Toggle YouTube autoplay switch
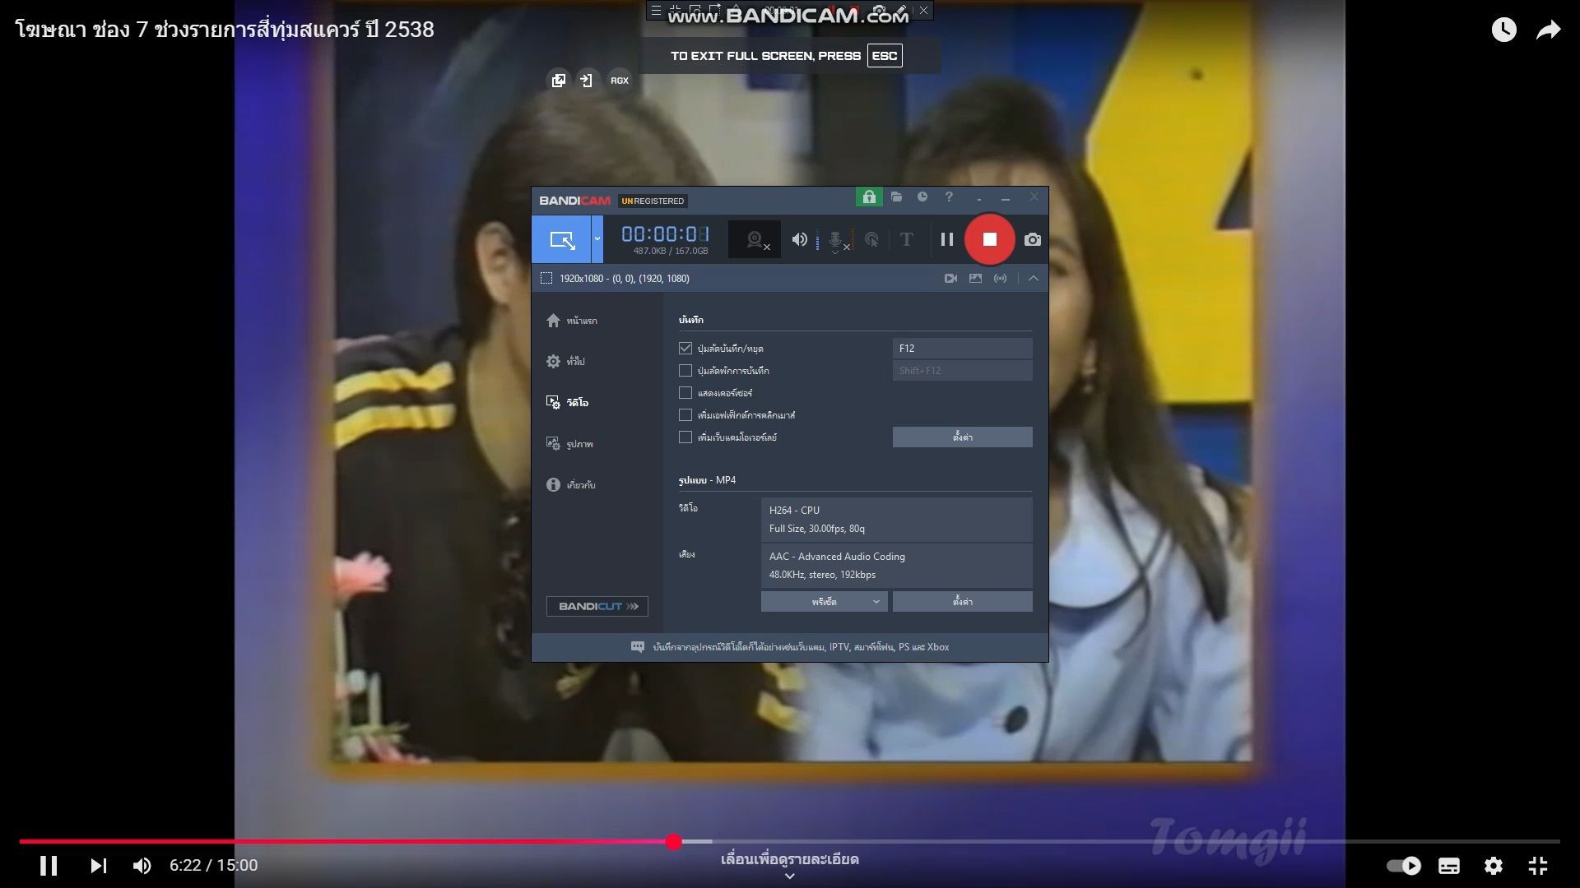Screen dimensions: 1580x888 pos(1404,865)
